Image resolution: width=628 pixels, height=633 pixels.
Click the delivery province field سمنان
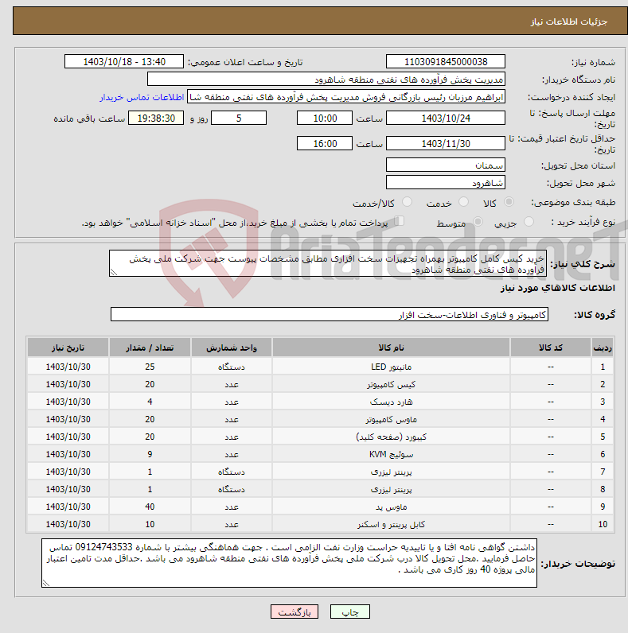(x=446, y=165)
